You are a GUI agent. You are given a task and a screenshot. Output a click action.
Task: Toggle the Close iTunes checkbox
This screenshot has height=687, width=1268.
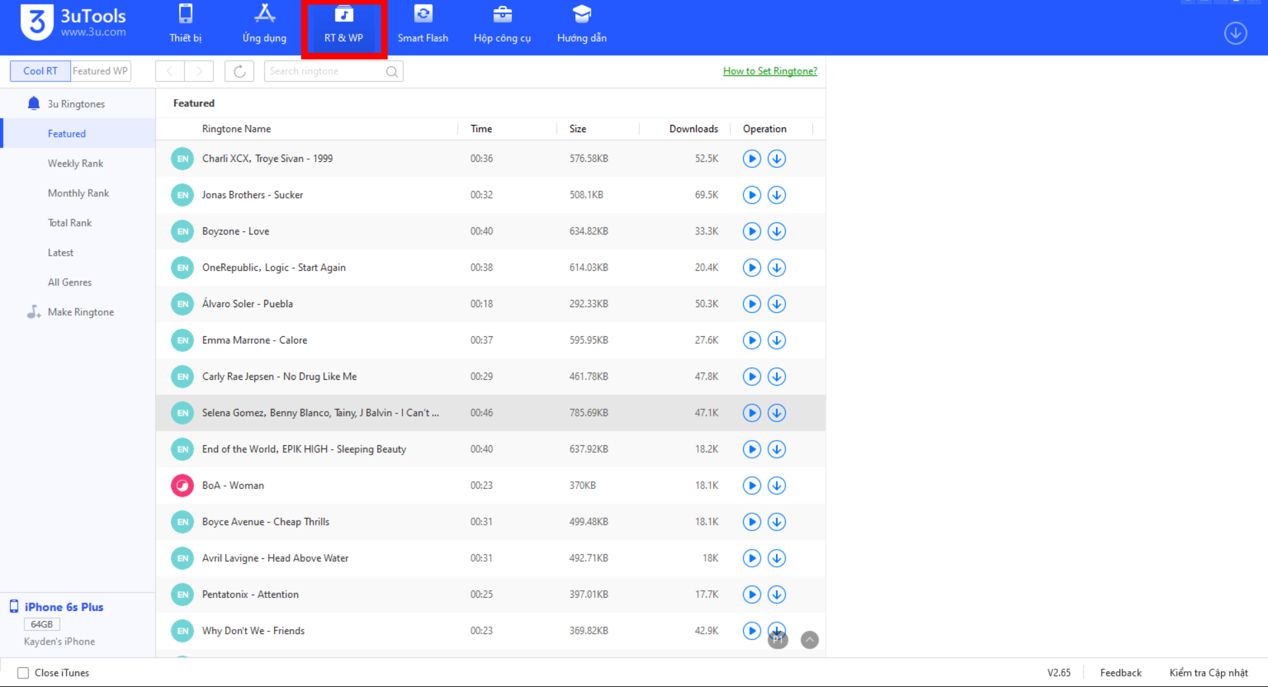pyautogui.click(x=23, y=672)
